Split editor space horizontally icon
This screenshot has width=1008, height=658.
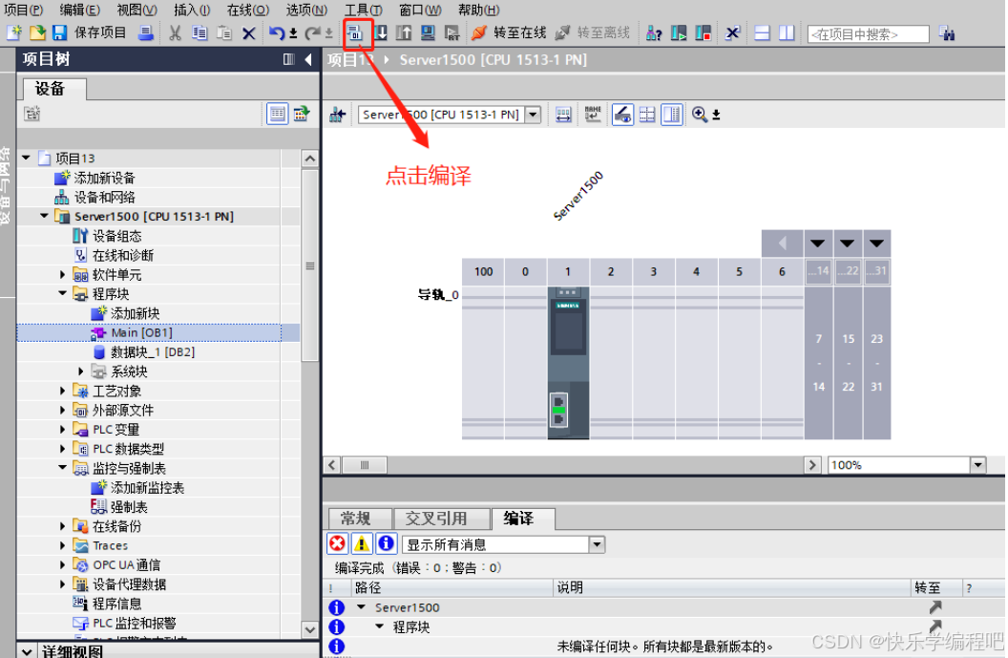click(x=762, y=32)
